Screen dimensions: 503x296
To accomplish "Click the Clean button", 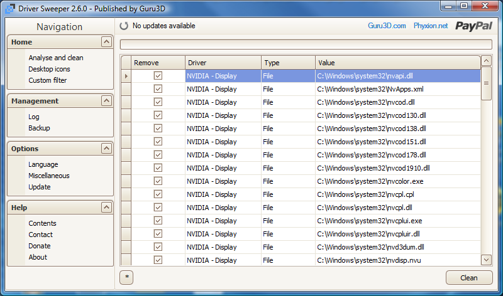I will click(469, 278).
